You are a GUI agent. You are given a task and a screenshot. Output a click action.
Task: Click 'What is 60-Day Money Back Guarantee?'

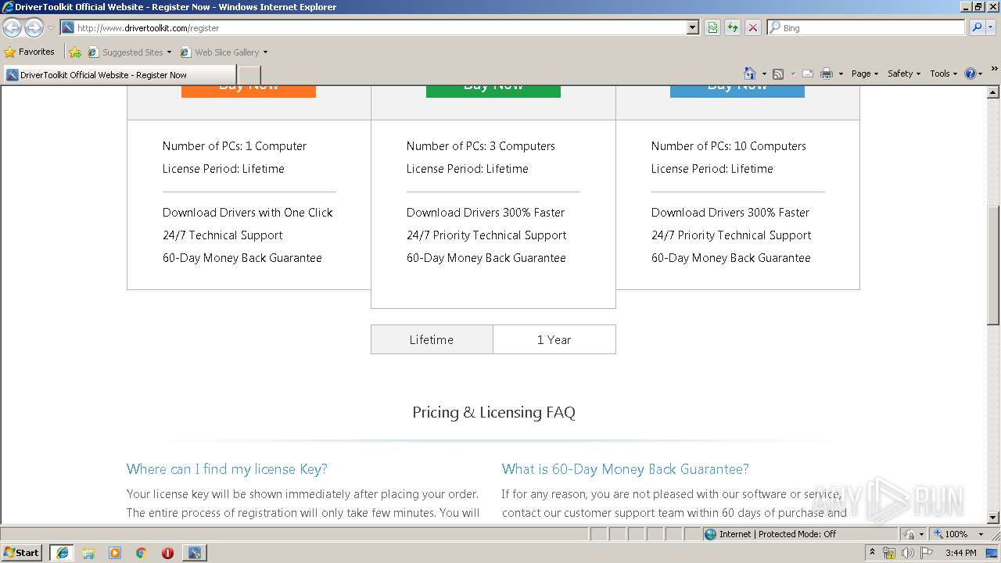(x=626, y=469)
